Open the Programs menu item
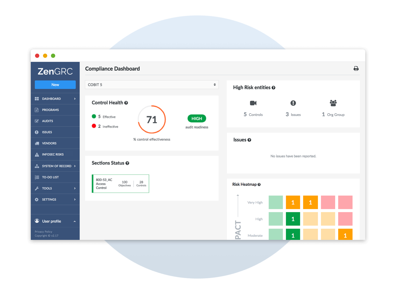The height and width of the screenshot is (294, 396). (x=55, y=110)
